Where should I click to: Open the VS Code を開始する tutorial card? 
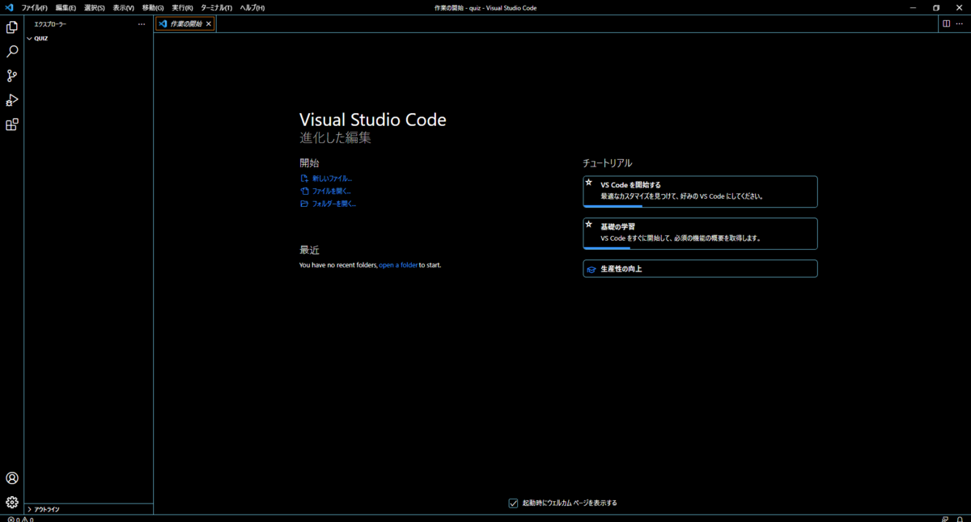point(700,192)
